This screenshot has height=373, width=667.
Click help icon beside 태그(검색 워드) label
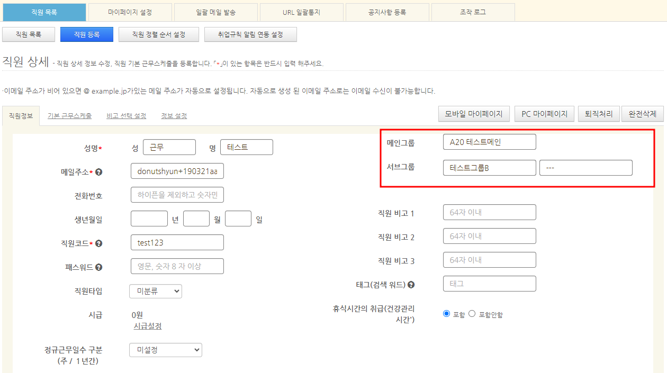coord(411,285)
